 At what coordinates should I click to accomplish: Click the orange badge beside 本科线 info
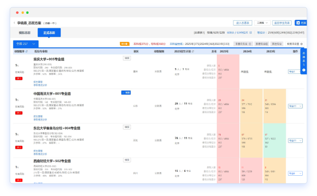pos(124,44)
